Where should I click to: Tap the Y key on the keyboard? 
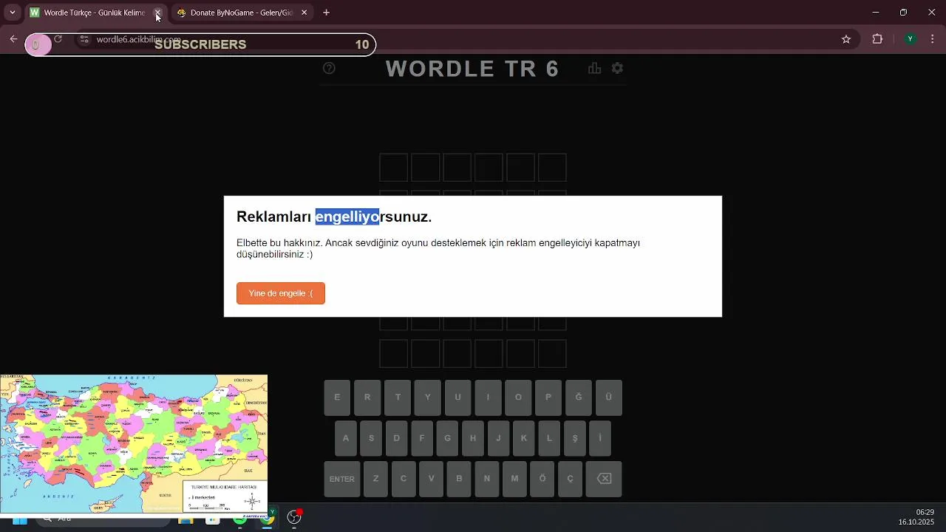(427, 398)
